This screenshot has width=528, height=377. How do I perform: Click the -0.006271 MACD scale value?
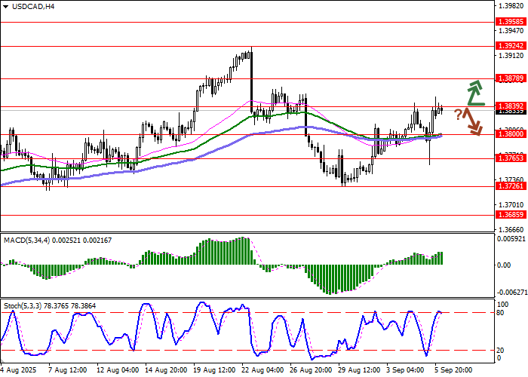coord(512,293)
